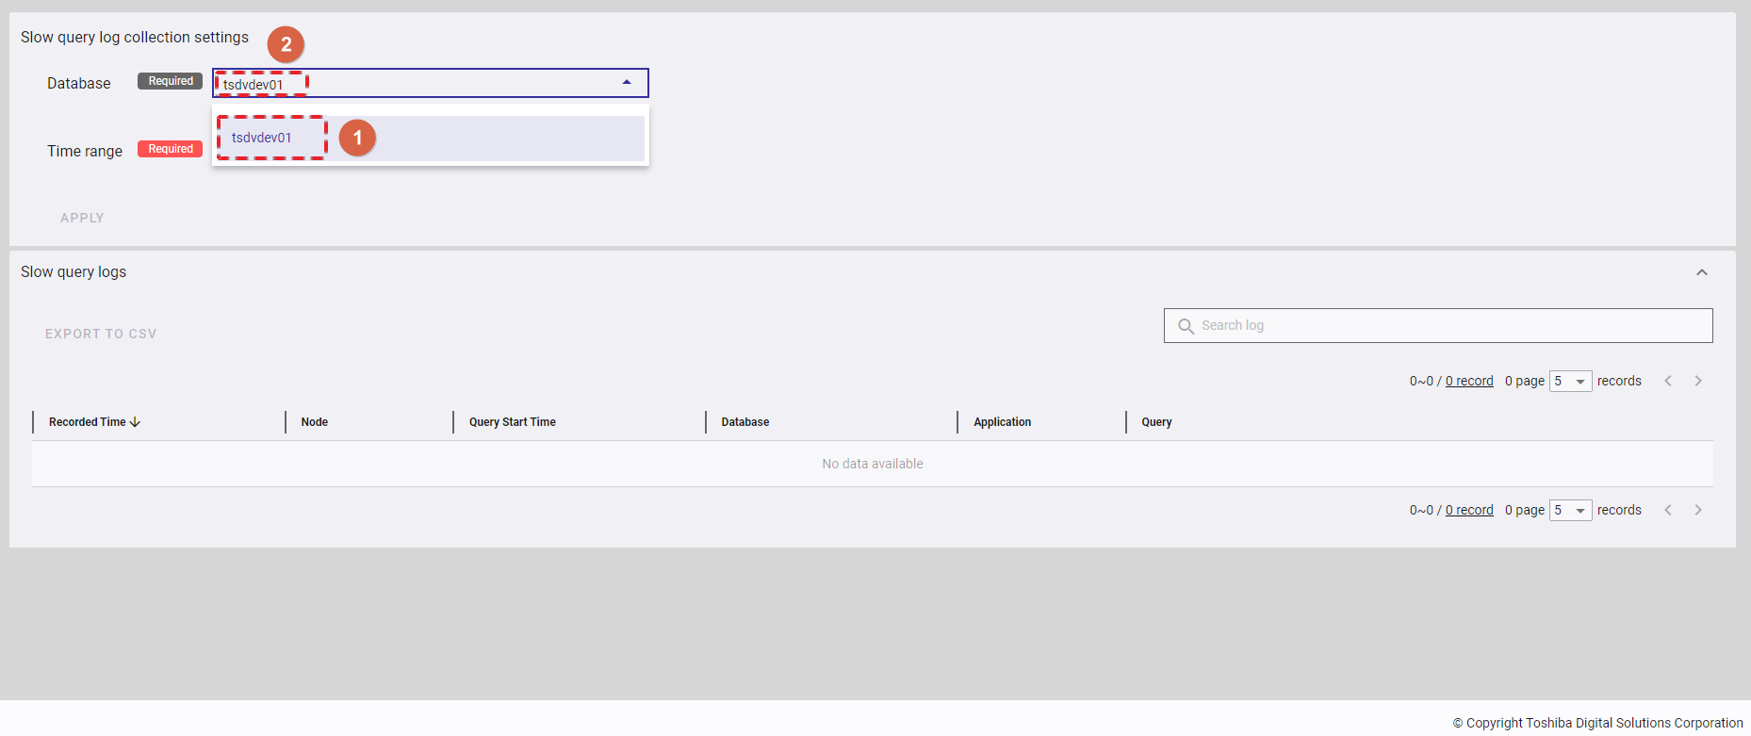Screen dimensions: 1751x736
Task: Click the sort arrow beside Recorded Time
Action: [135, 422]
